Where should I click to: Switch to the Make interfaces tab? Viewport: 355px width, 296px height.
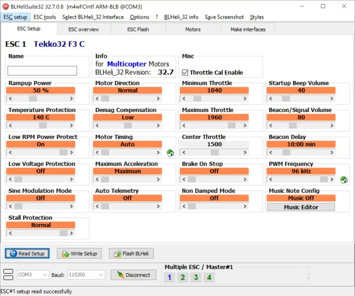(248, 29)
